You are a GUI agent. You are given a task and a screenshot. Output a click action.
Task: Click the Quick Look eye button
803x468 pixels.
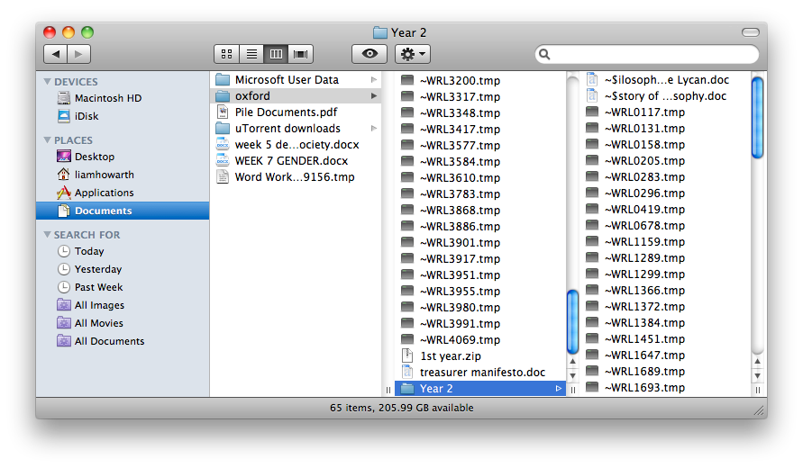[370, 54]
